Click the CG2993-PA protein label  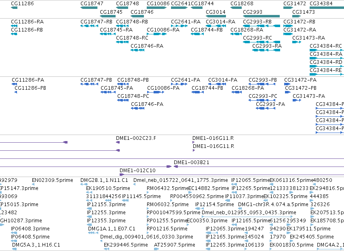click(x=270, y=104)
